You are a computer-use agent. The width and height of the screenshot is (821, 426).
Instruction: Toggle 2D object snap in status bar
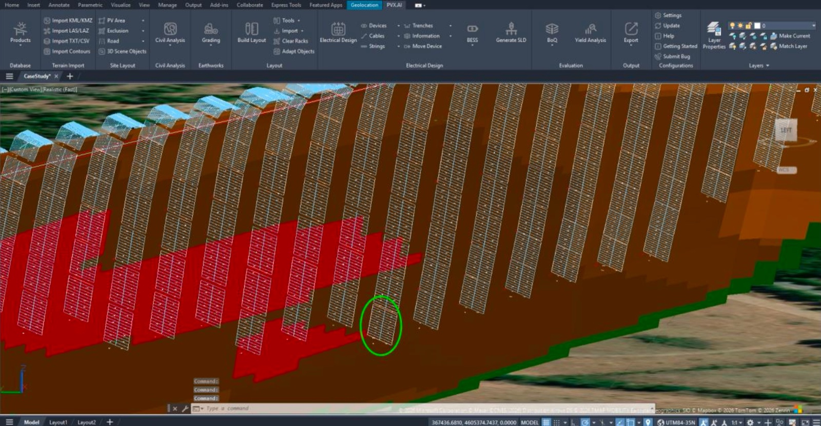click(630, 422)
